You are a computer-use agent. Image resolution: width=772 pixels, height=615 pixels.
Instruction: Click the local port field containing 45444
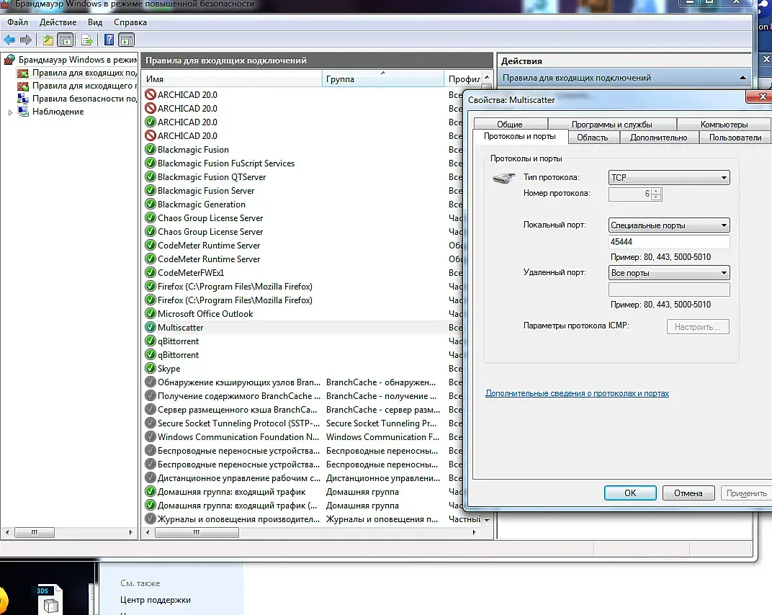tap(669, 242)
